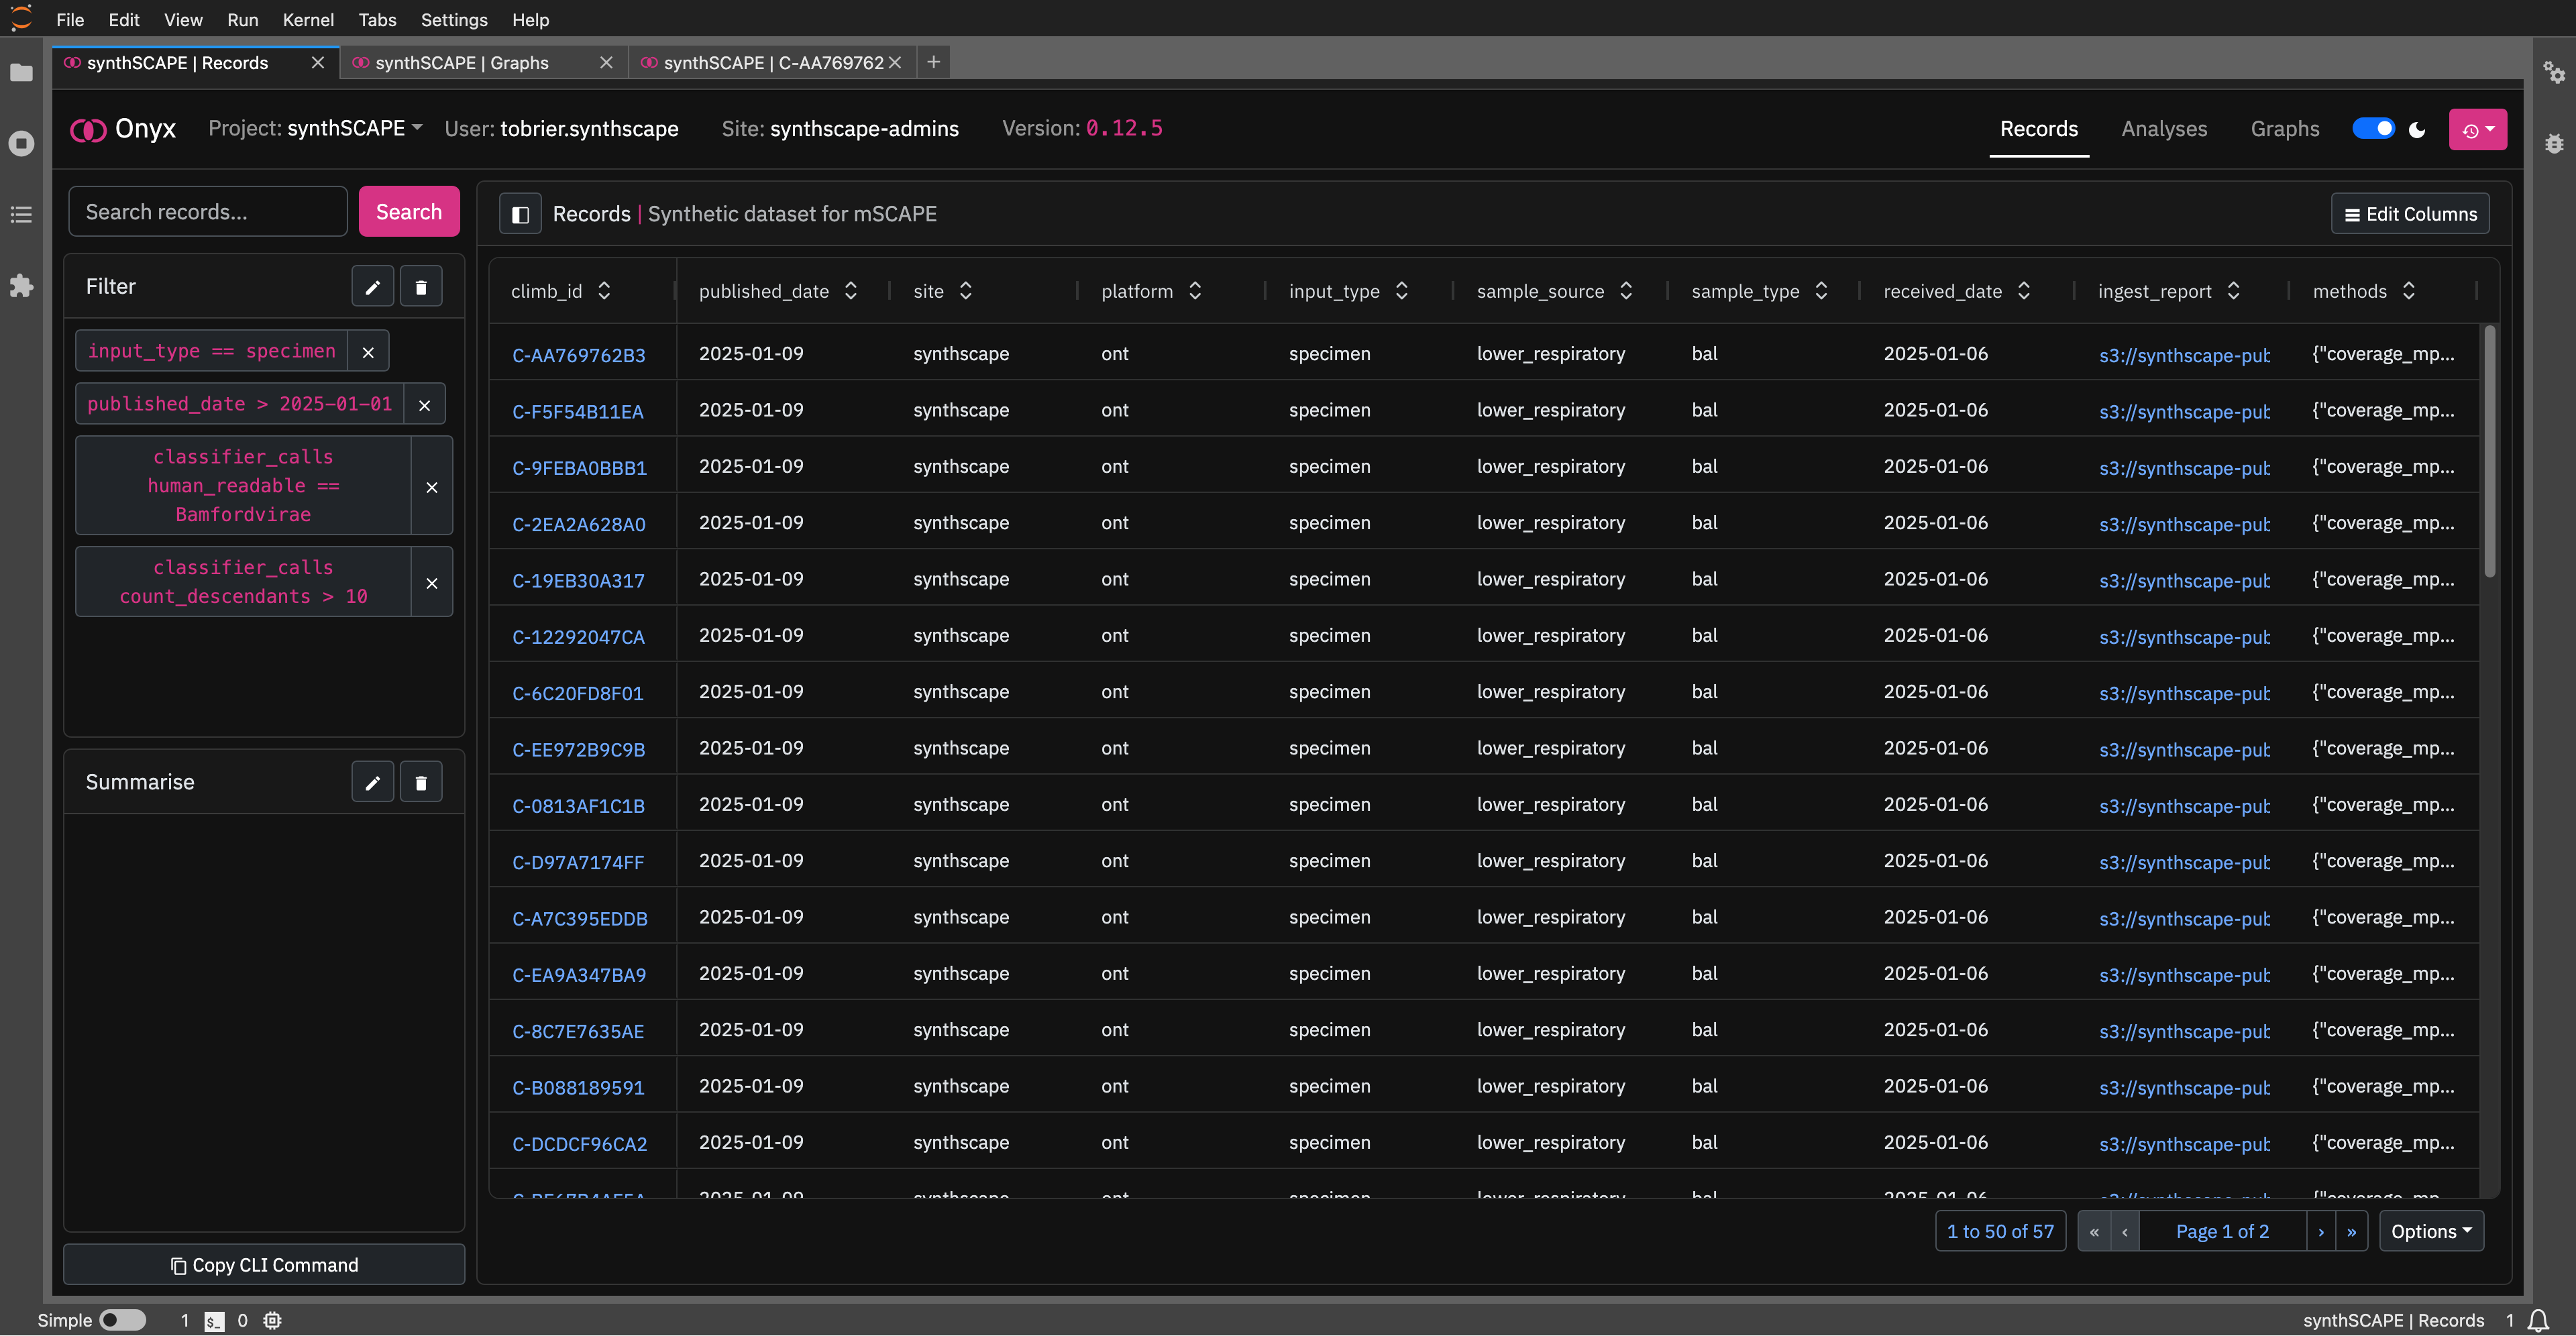Sort by platform column
Screen dimensions: 2576x1336
[1195, 291]
